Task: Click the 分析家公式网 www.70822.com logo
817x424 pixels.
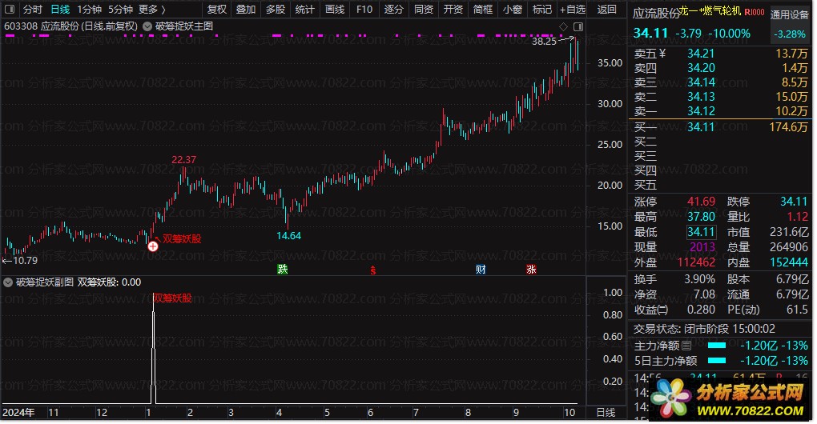Action: [729, 399]
